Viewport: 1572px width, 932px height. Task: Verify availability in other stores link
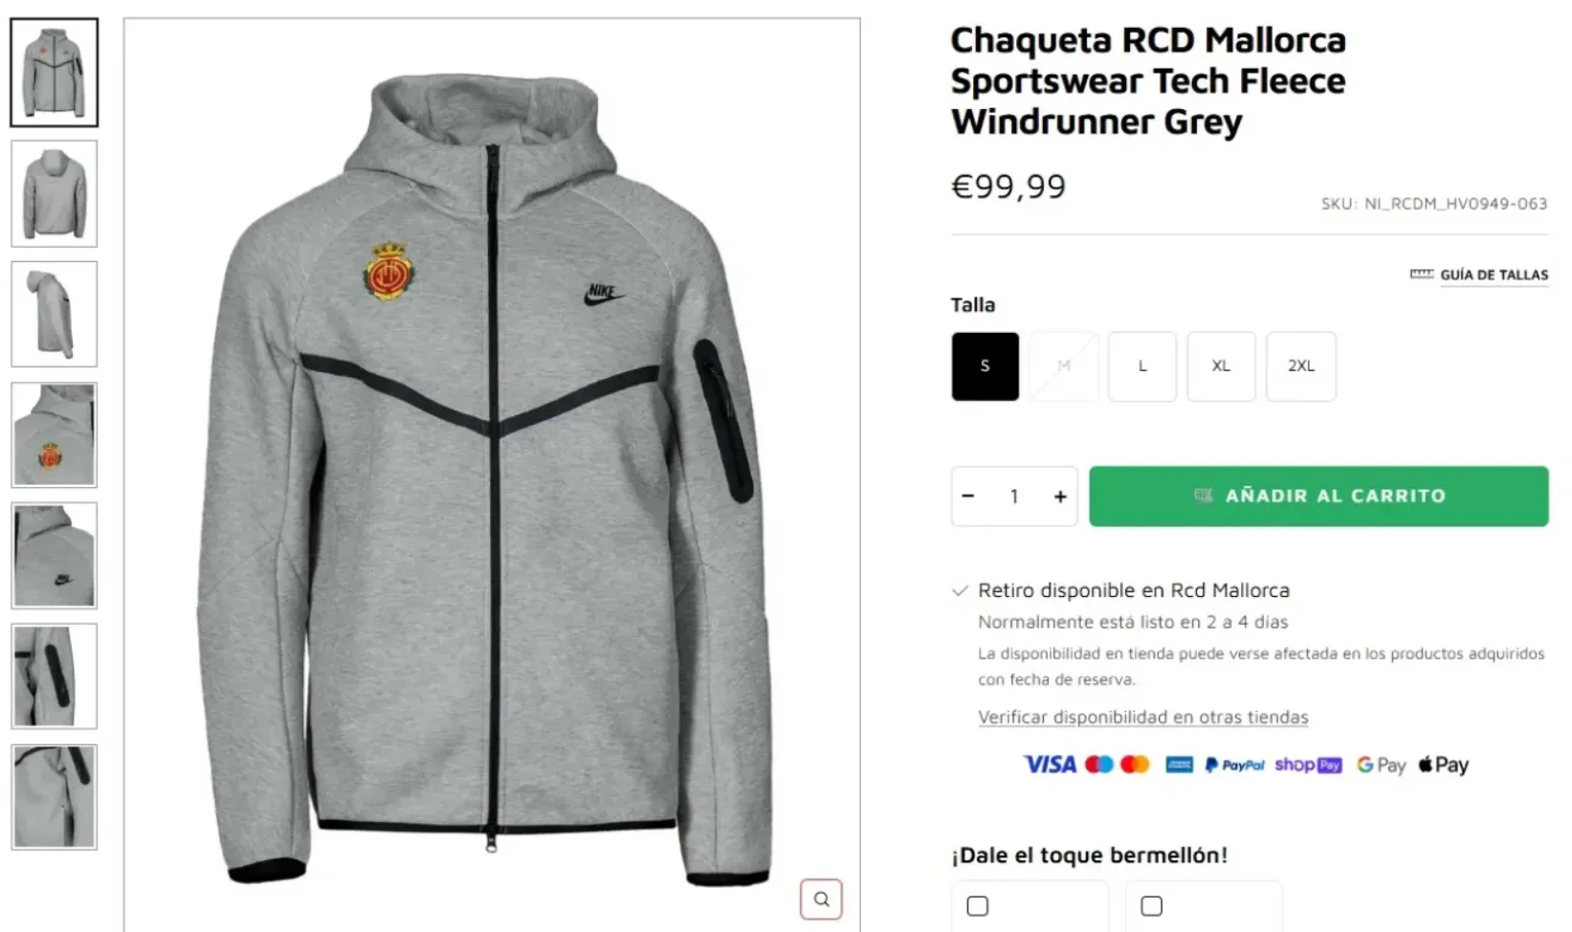(x=1142, y=717)
